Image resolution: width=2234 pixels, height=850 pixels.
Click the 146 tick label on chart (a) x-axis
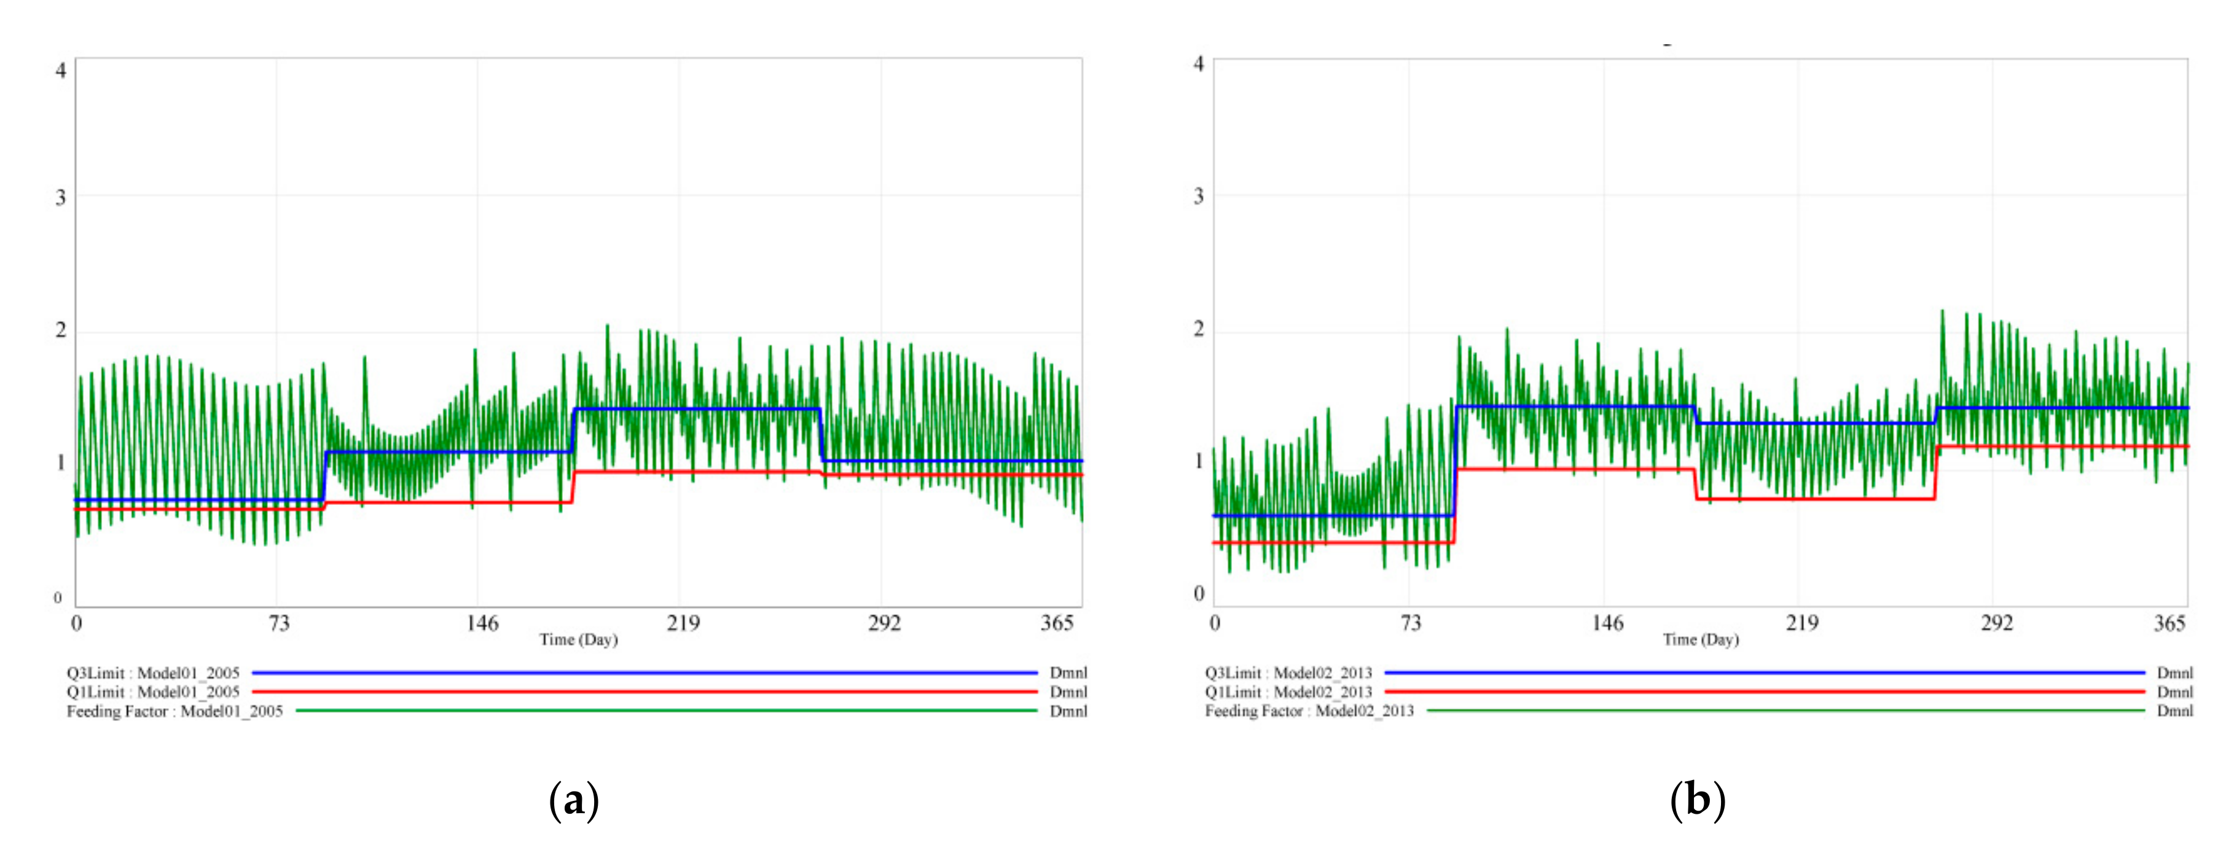pos(482,623)
